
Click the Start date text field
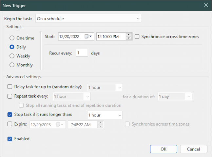71,37
